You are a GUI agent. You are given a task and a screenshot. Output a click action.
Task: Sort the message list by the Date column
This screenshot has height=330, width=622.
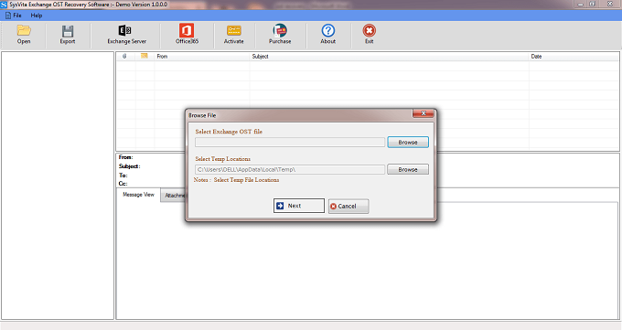(x=574, y=57)
